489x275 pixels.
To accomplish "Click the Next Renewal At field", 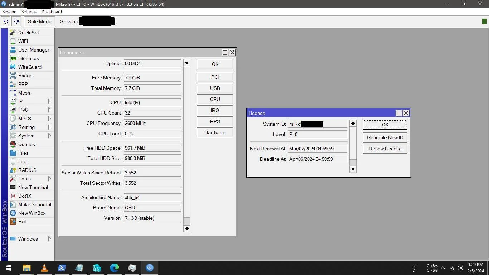I will pyautogui.click(x=317, y=149).
